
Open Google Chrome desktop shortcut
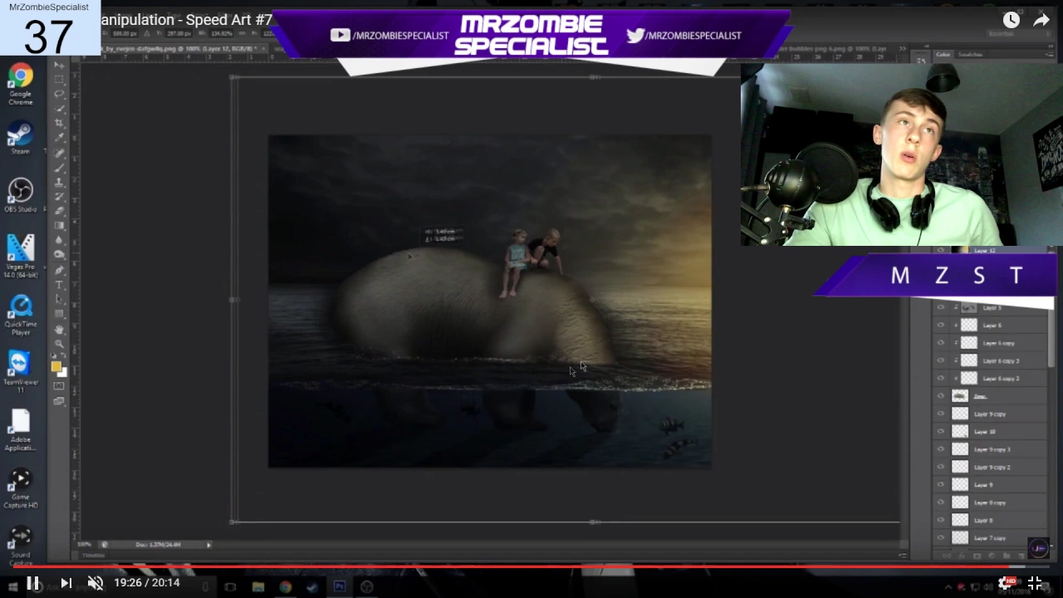(21, 84)
